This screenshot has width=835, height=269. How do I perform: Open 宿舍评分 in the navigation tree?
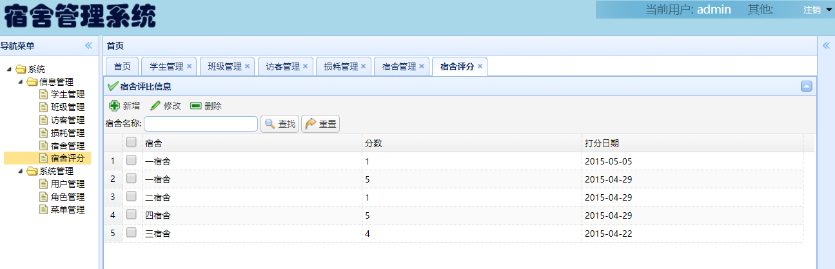point(67,158)
